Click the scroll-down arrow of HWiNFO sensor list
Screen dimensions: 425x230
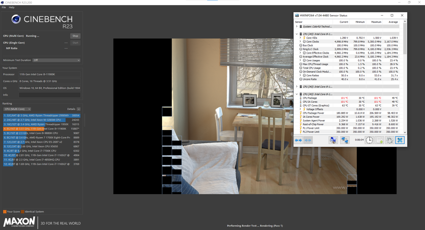click(x=405, y=132)
